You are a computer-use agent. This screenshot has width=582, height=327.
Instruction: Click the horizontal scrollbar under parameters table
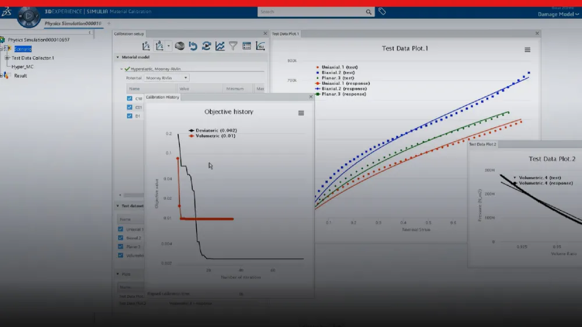(x=134, y=195)
